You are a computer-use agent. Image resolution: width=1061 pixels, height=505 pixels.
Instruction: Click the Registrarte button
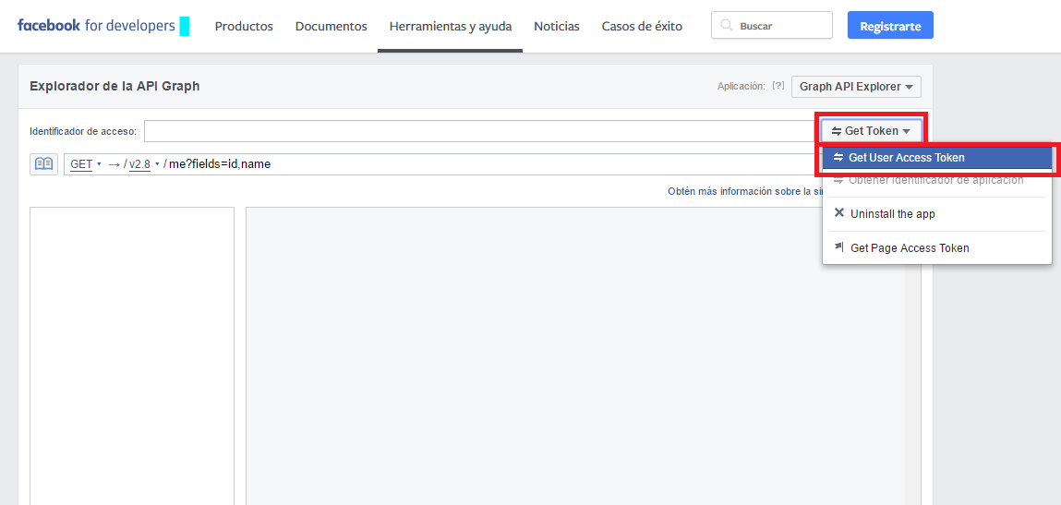(x=890, y=26)
